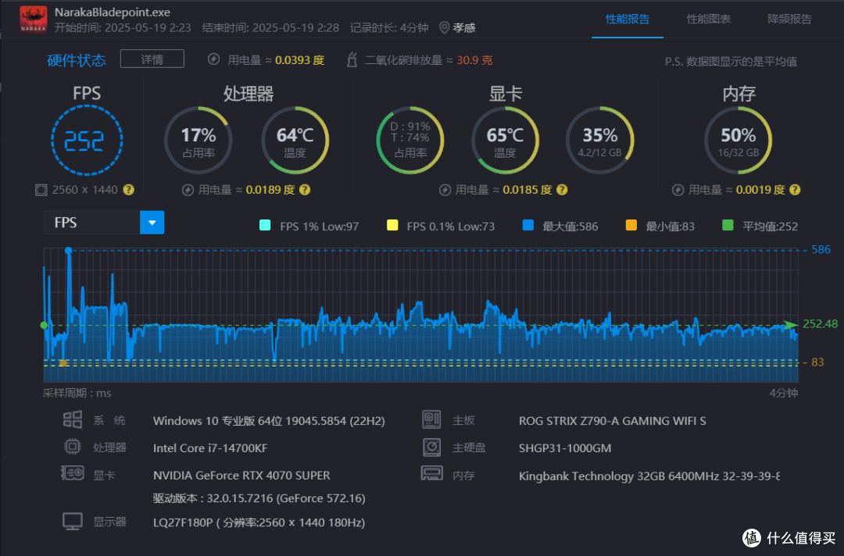Viewport: 844px width, 556px height.
Task: Click the max value marker on the FPS chart
Action: (x=68, y=251)
